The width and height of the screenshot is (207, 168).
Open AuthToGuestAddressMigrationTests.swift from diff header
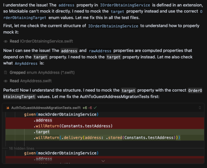[x=46, y=108]
